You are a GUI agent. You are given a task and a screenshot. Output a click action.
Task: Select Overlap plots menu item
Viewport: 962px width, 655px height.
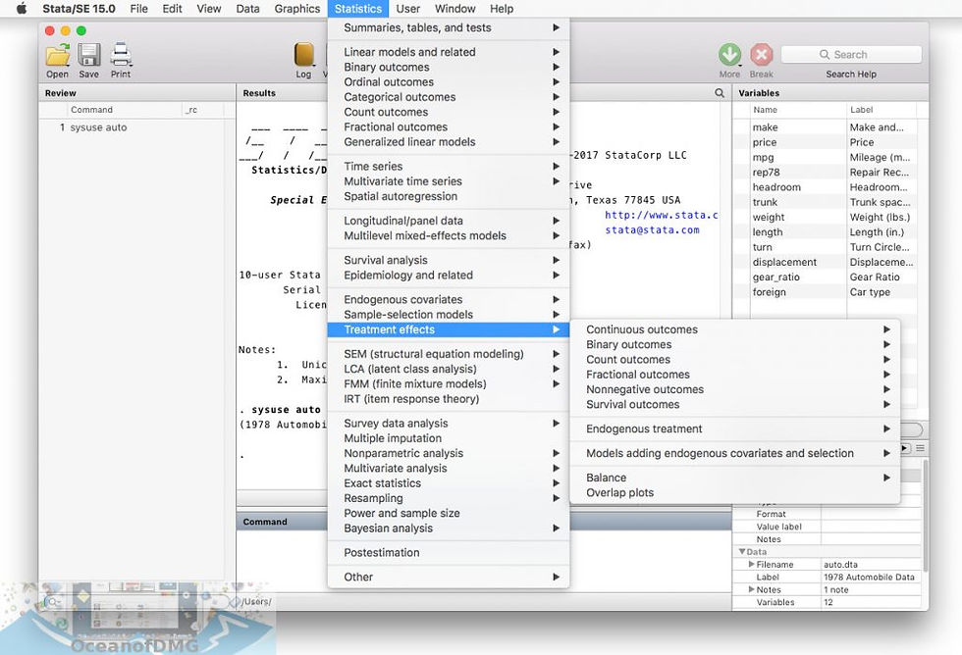coord(735,492)
